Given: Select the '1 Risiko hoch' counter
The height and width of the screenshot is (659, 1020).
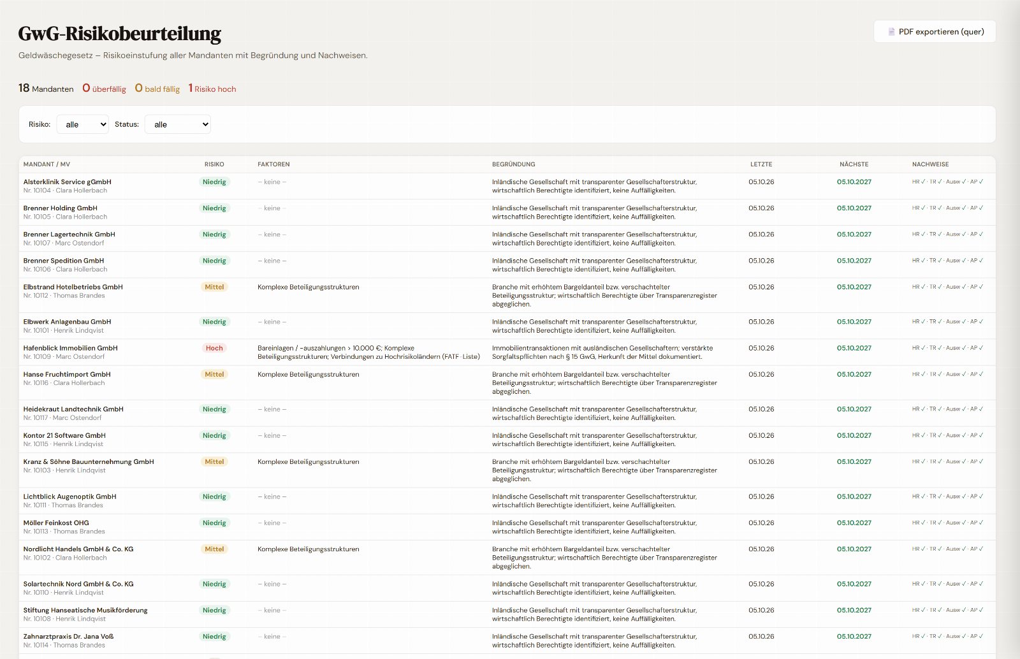Looking at the screenshot, I should (x=212, y=88).
